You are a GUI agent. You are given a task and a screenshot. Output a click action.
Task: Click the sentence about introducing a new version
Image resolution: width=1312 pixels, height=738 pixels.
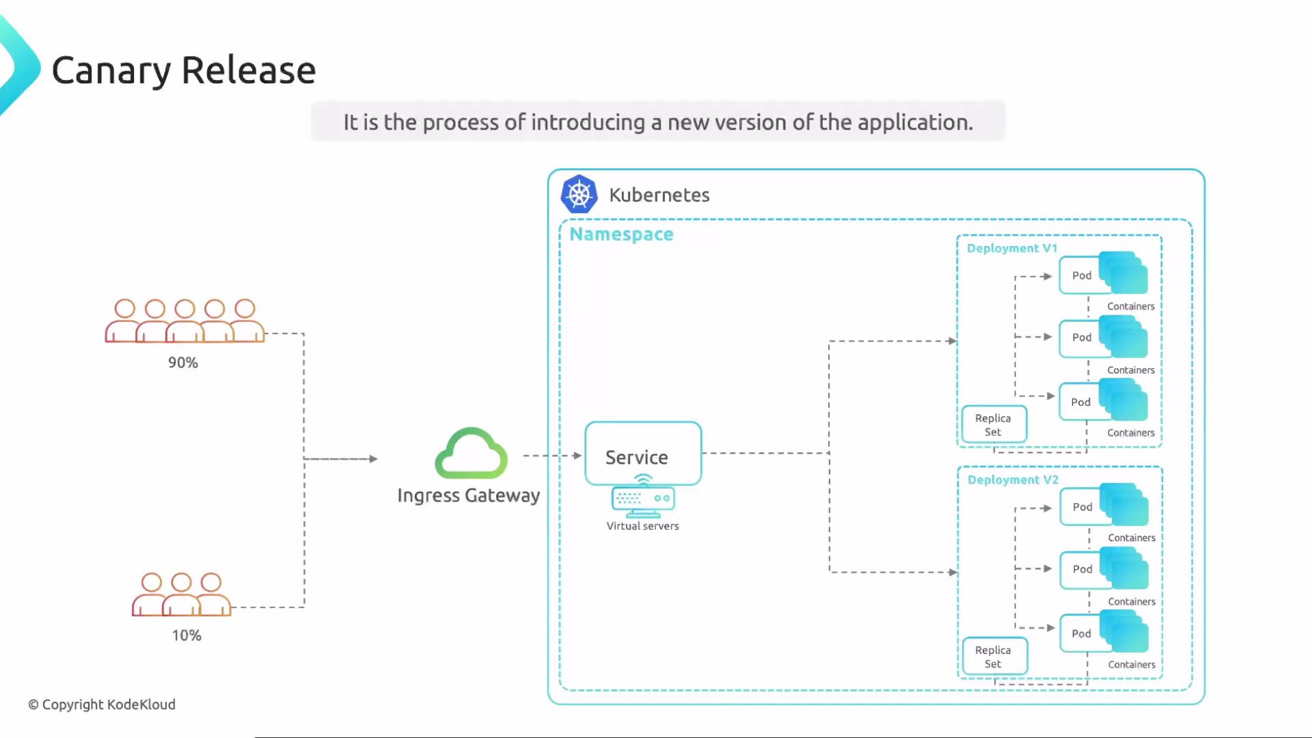click(658, 122)
